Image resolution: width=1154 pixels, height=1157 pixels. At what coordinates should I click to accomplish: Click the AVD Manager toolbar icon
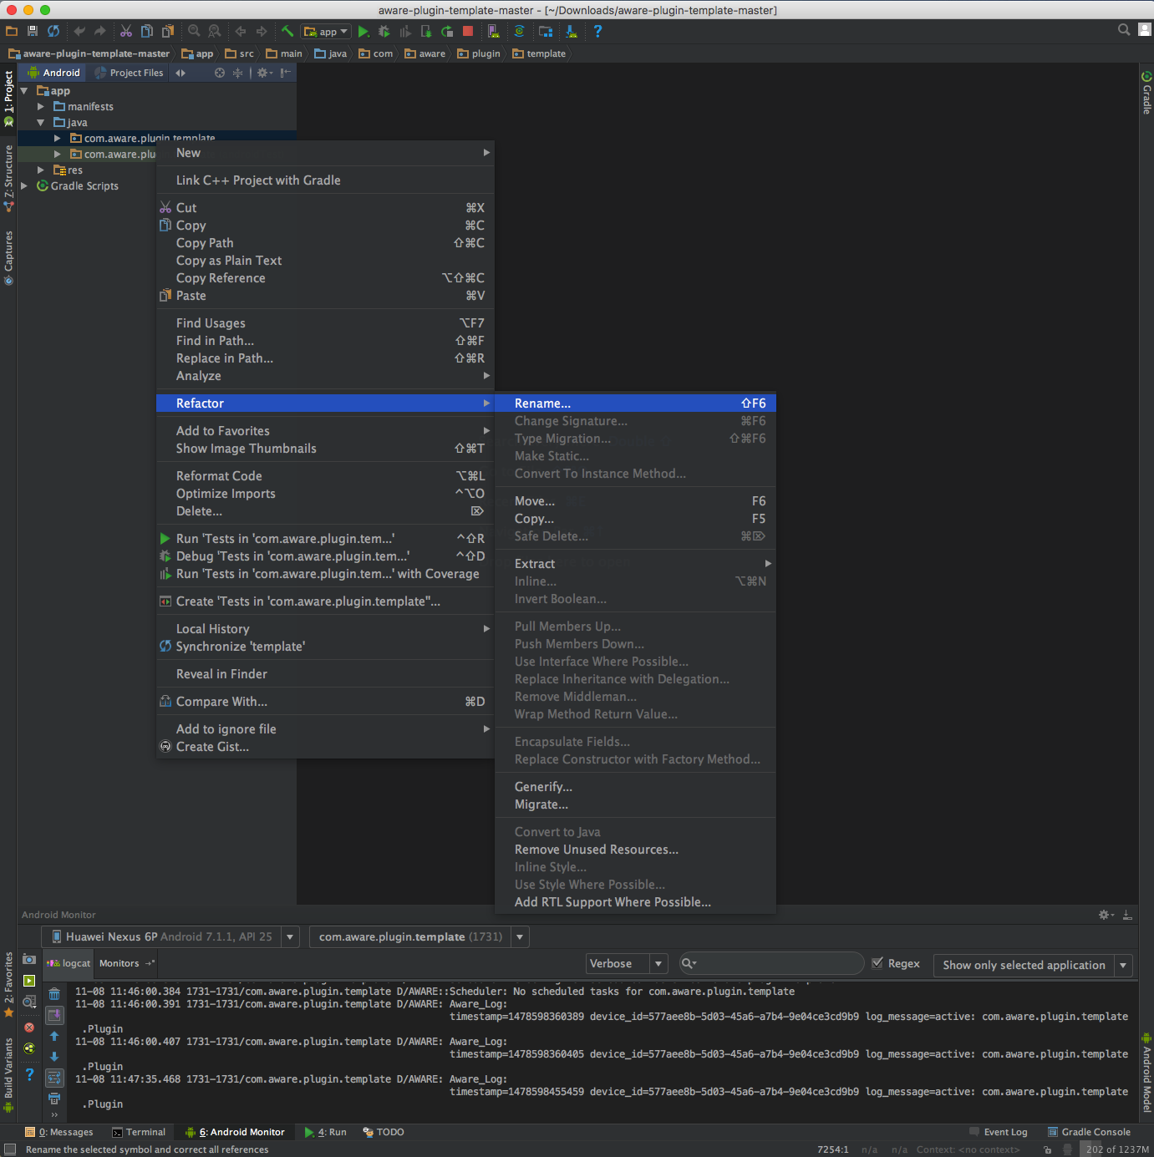point(493,32)
